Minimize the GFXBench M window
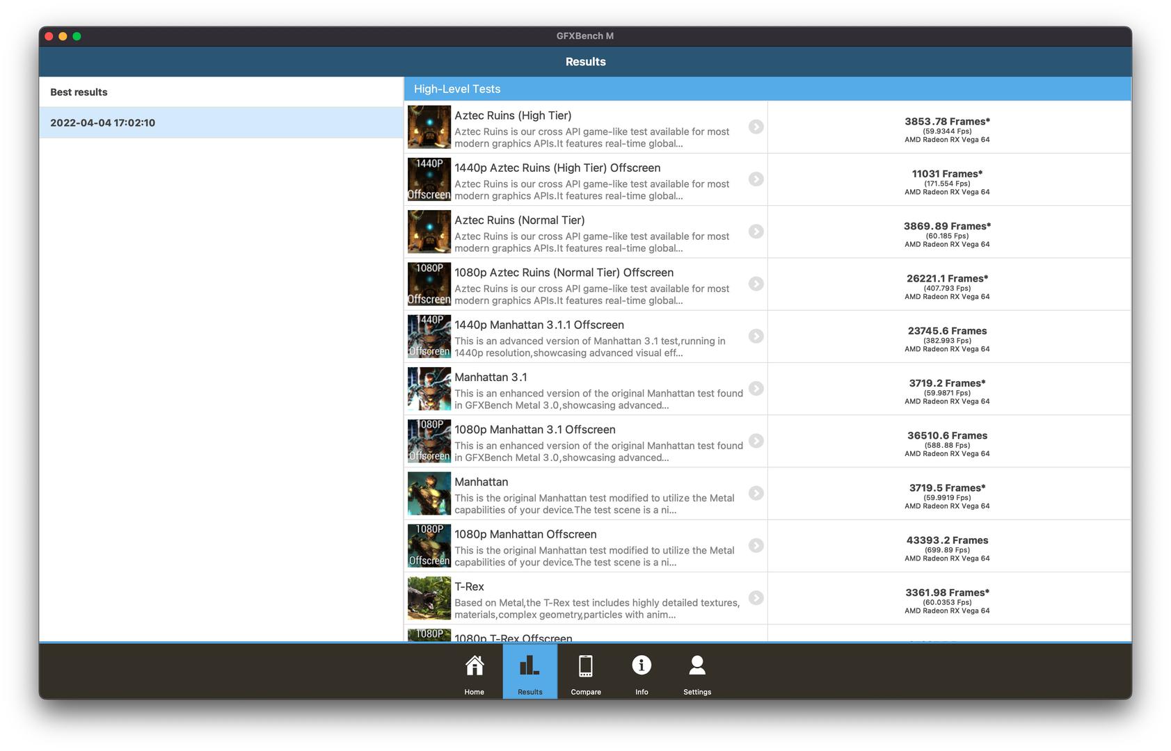Screen dimensions: 1171x751 [x=63, y=36]
